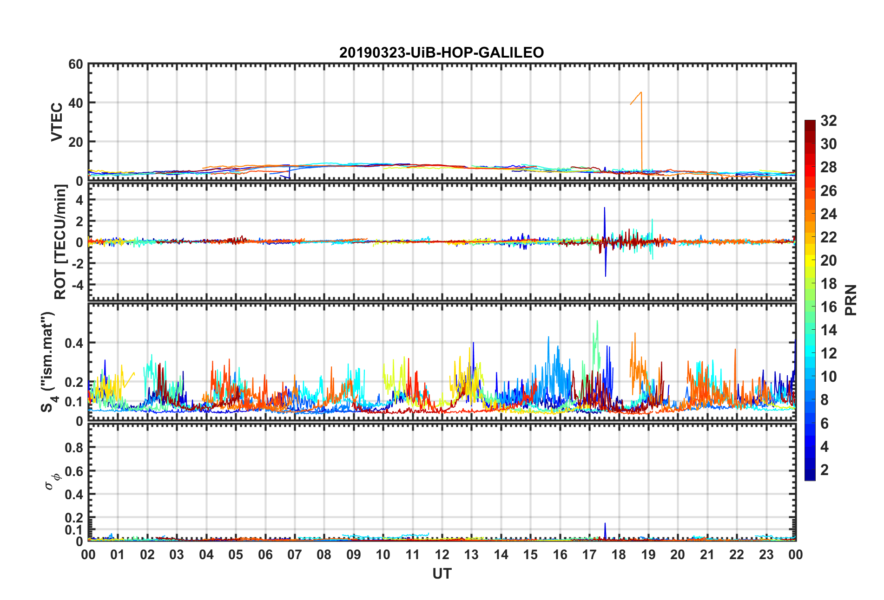Select the "UT" x-axis label

[x=442, y=574]
